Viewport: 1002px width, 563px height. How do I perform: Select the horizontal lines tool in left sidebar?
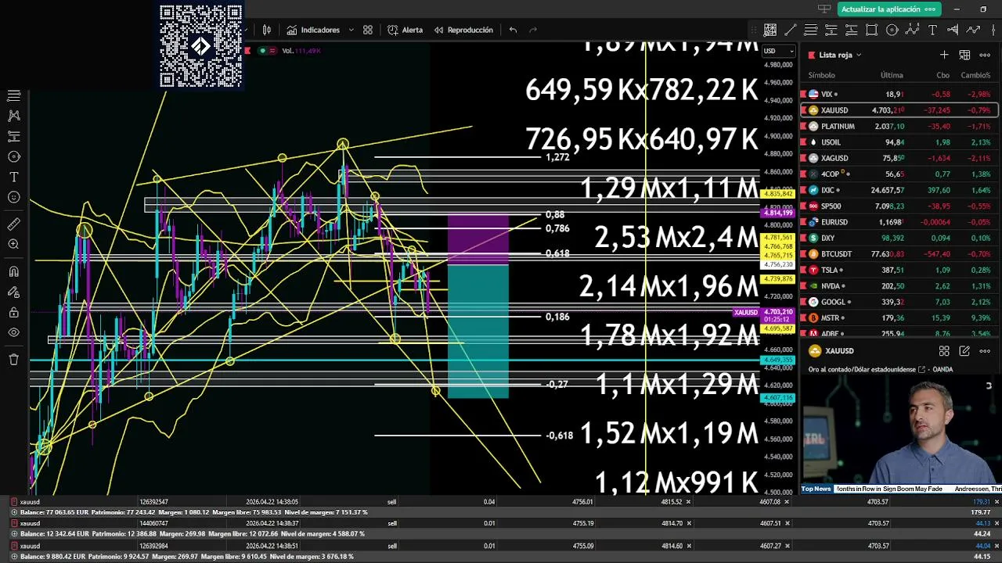pos(13,95)
